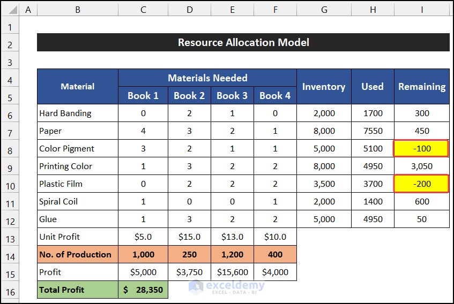Select the profit $3,750 cell
This screenshot has width=454, height=304.
(x=189, y=272)
